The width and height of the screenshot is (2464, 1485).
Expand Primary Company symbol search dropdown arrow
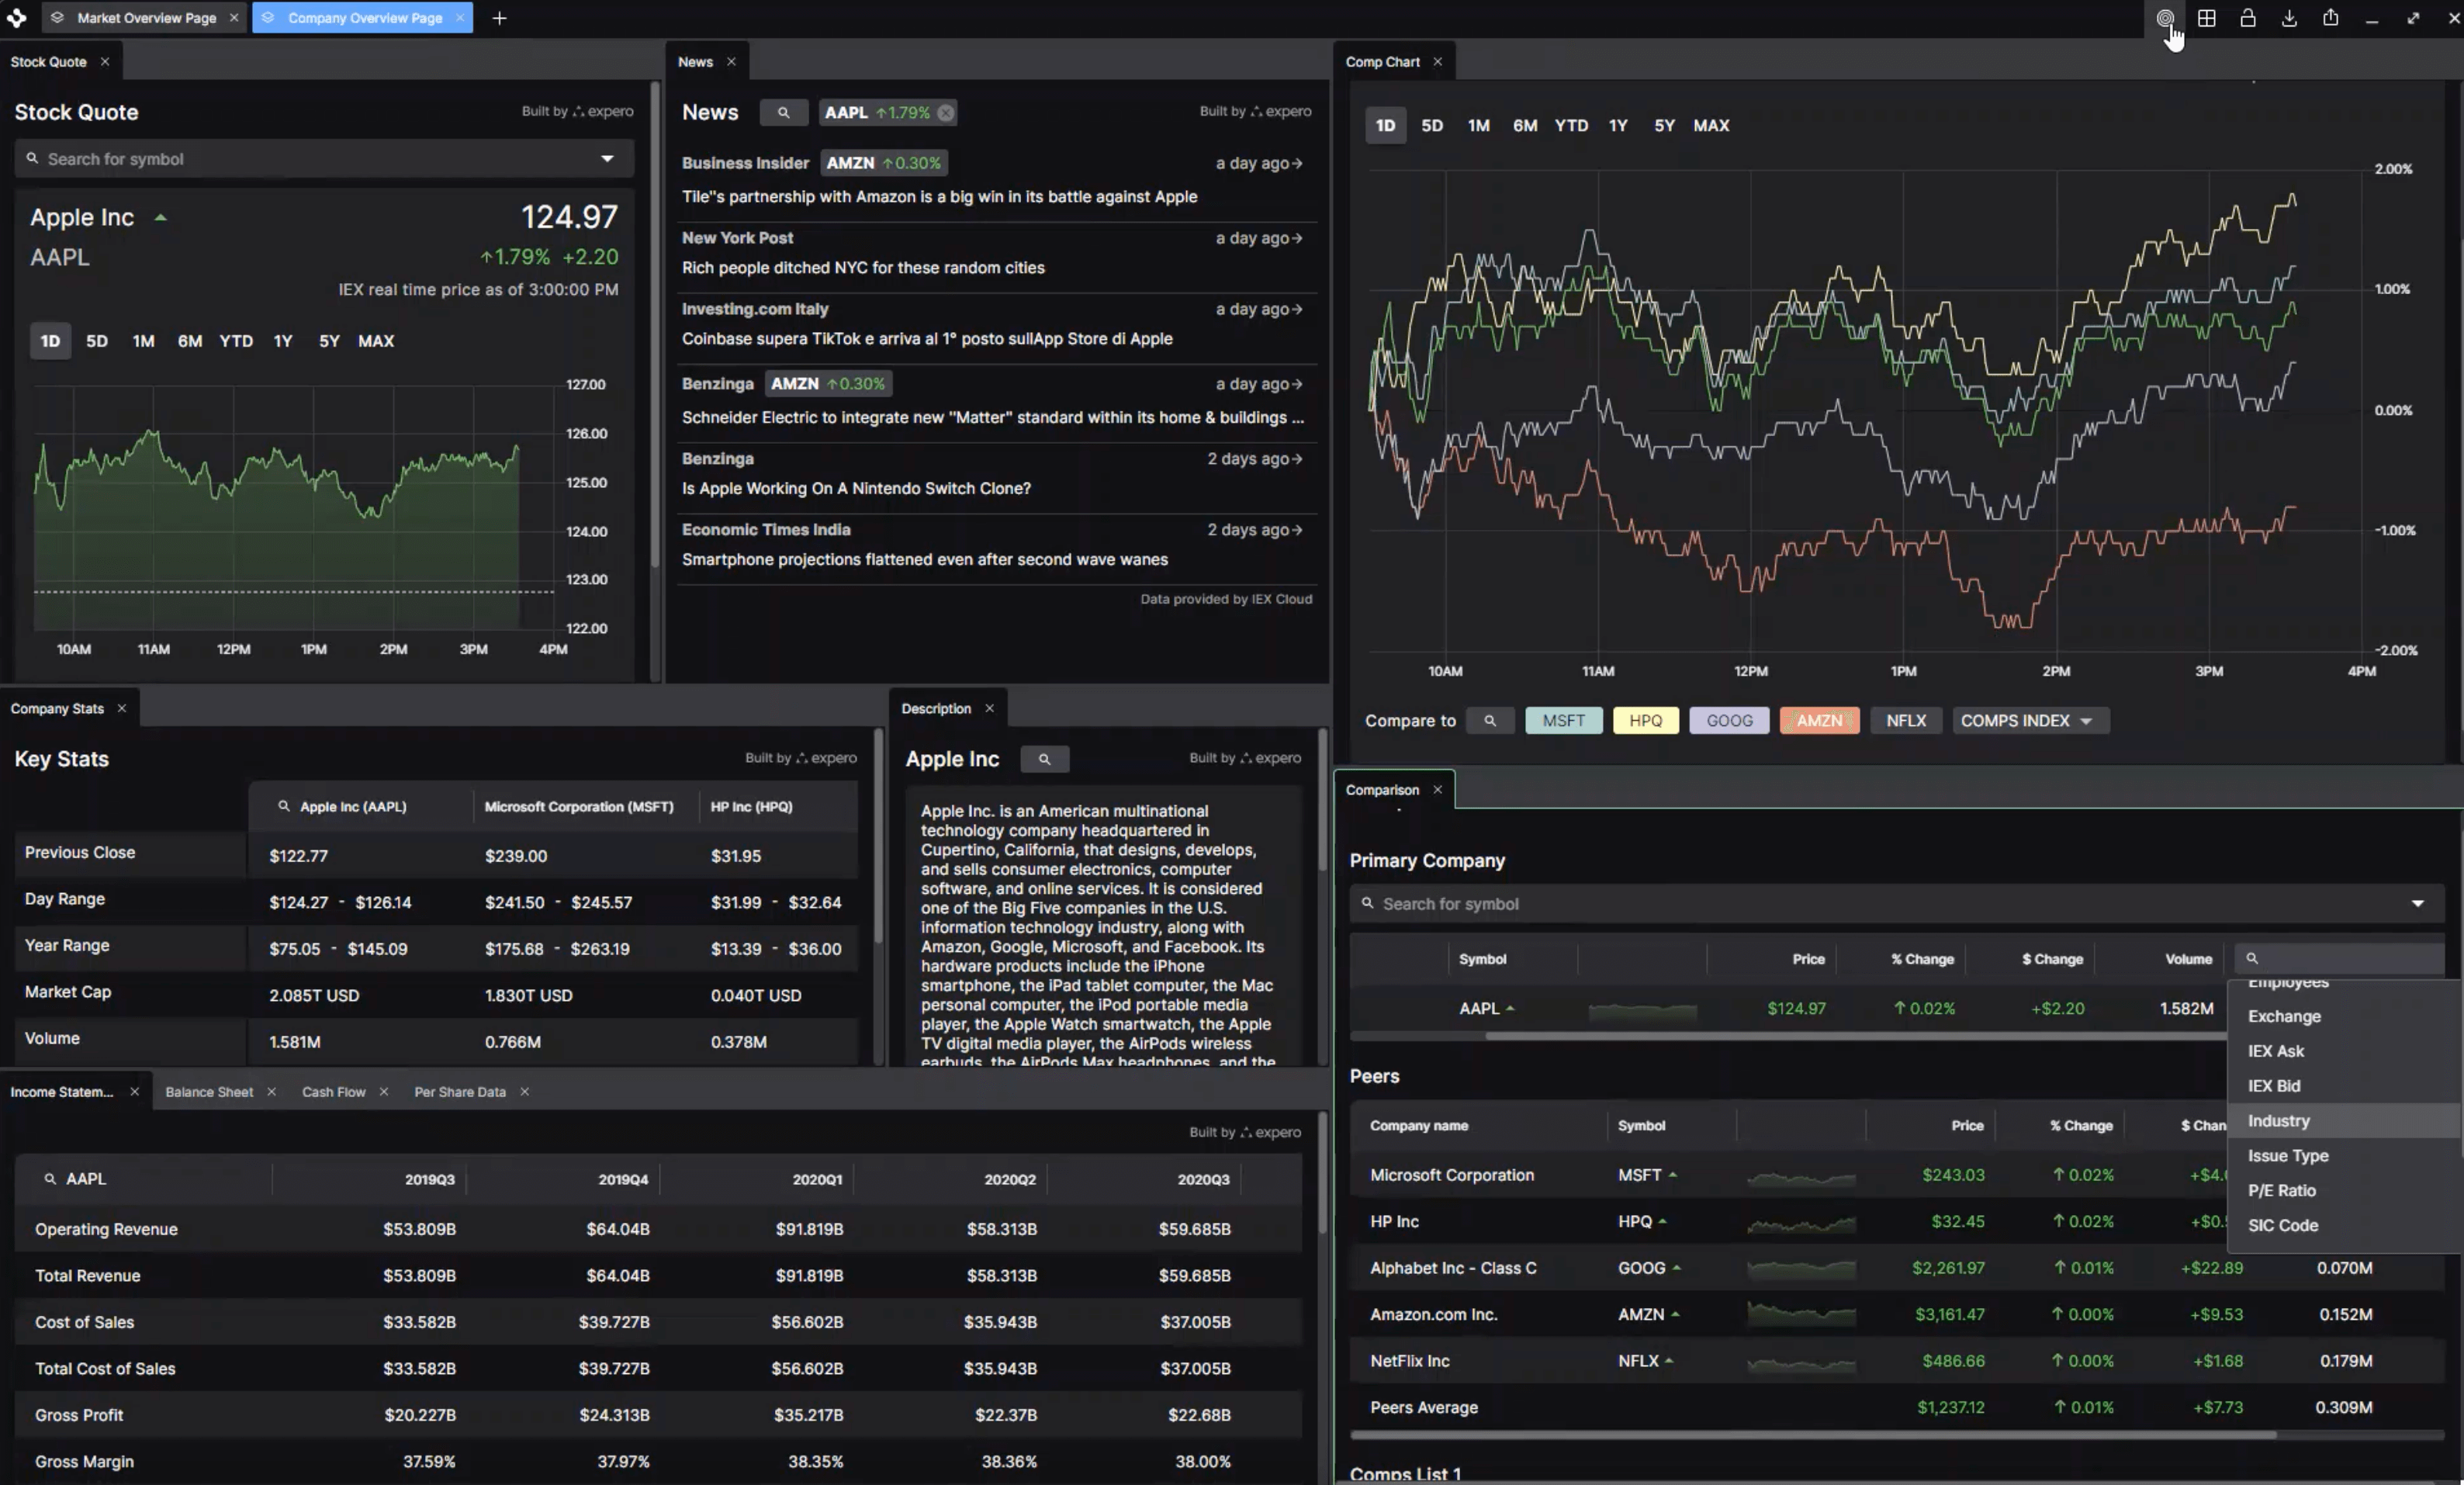coord(2417,904)
